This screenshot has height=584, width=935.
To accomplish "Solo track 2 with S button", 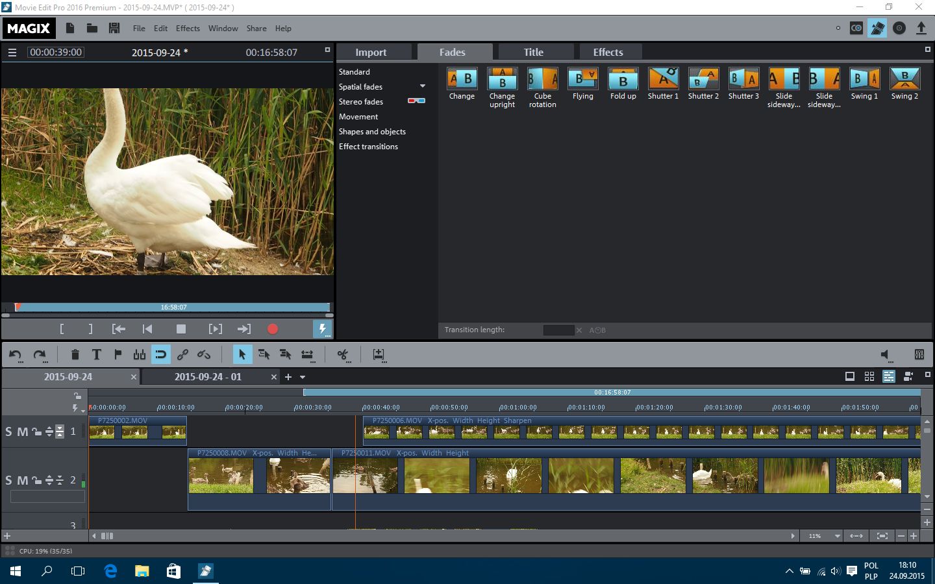I will tap(8, 480).
